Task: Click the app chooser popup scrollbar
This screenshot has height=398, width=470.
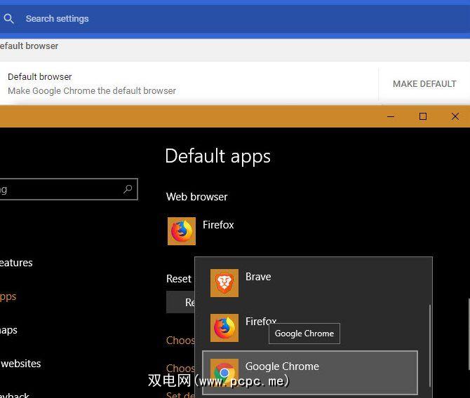Action: [x=430, y=345]
